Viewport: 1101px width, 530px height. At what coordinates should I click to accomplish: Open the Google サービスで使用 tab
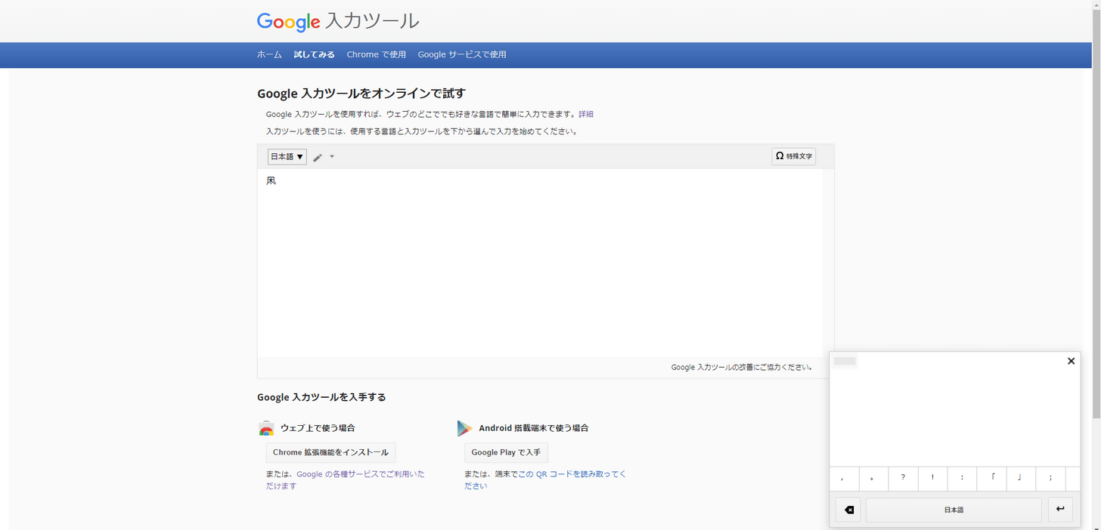(462, 54)
